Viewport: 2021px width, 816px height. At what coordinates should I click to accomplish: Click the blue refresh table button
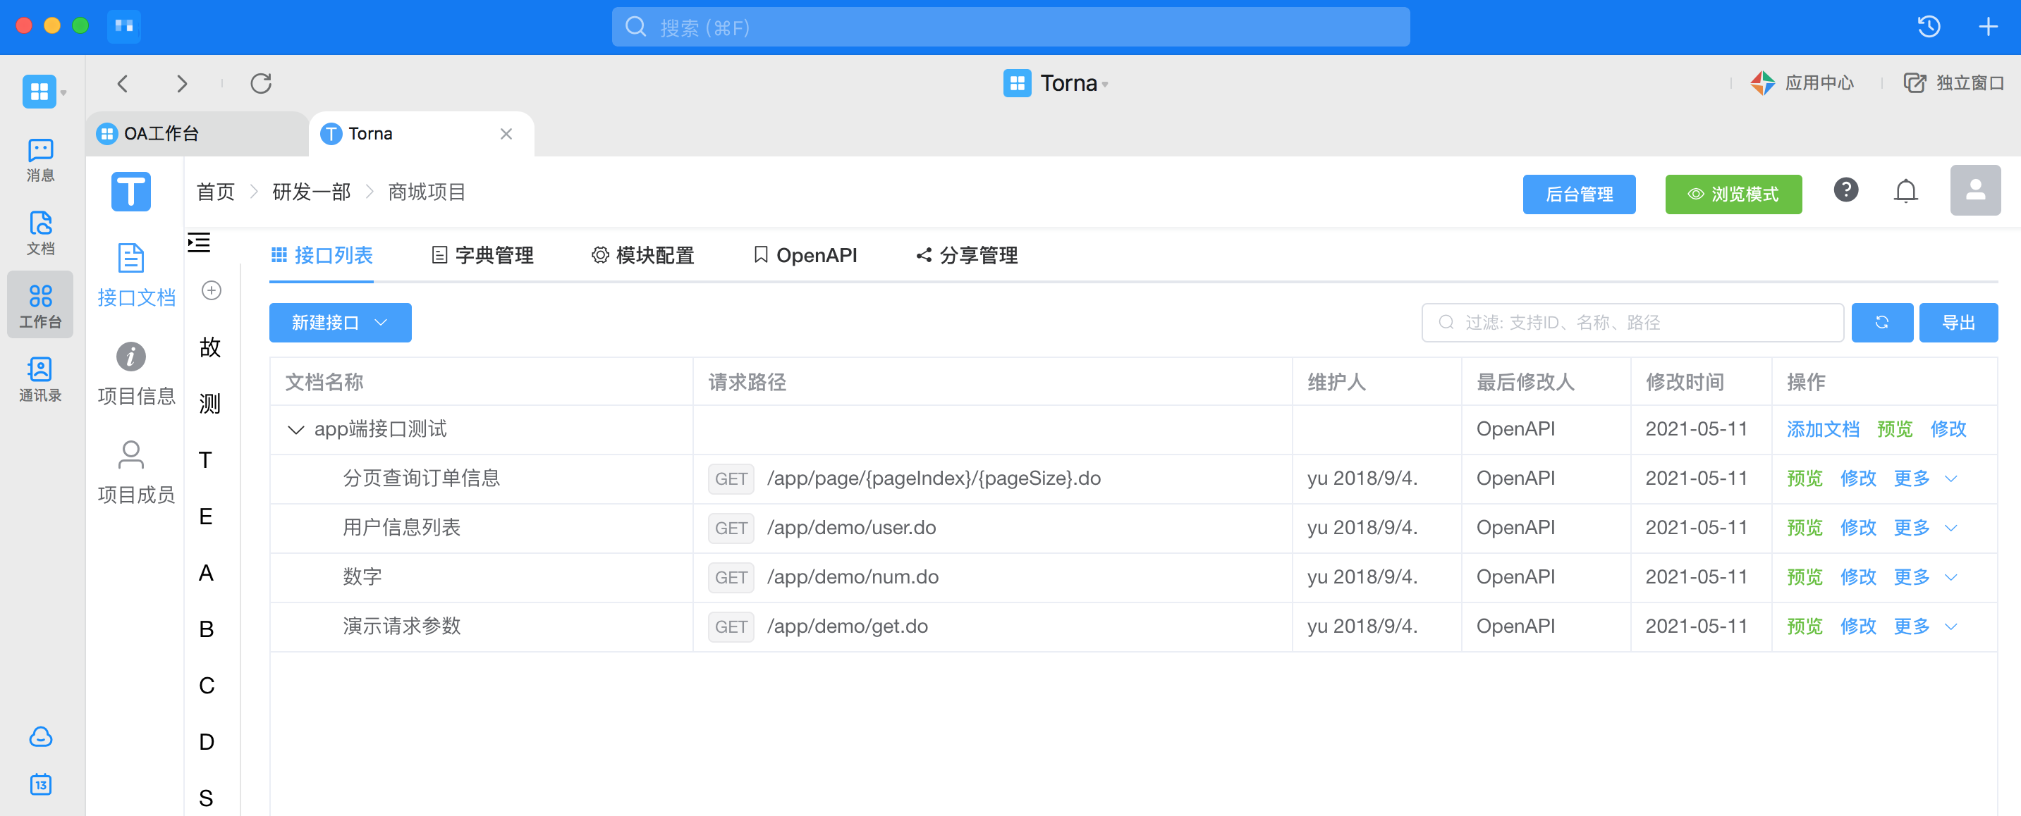pos(1881,322)
